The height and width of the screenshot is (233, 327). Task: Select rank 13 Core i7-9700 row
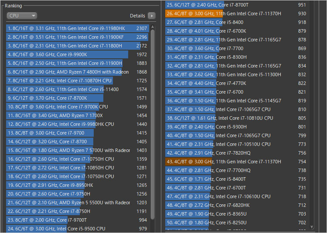tap(78, 133)
